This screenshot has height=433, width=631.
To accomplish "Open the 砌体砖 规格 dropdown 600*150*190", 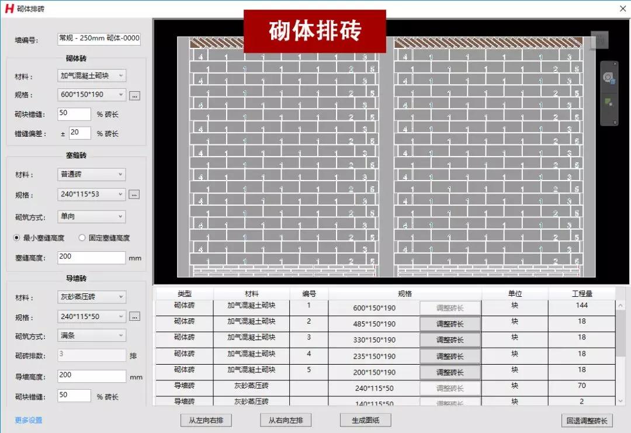I will coord(91,95).
